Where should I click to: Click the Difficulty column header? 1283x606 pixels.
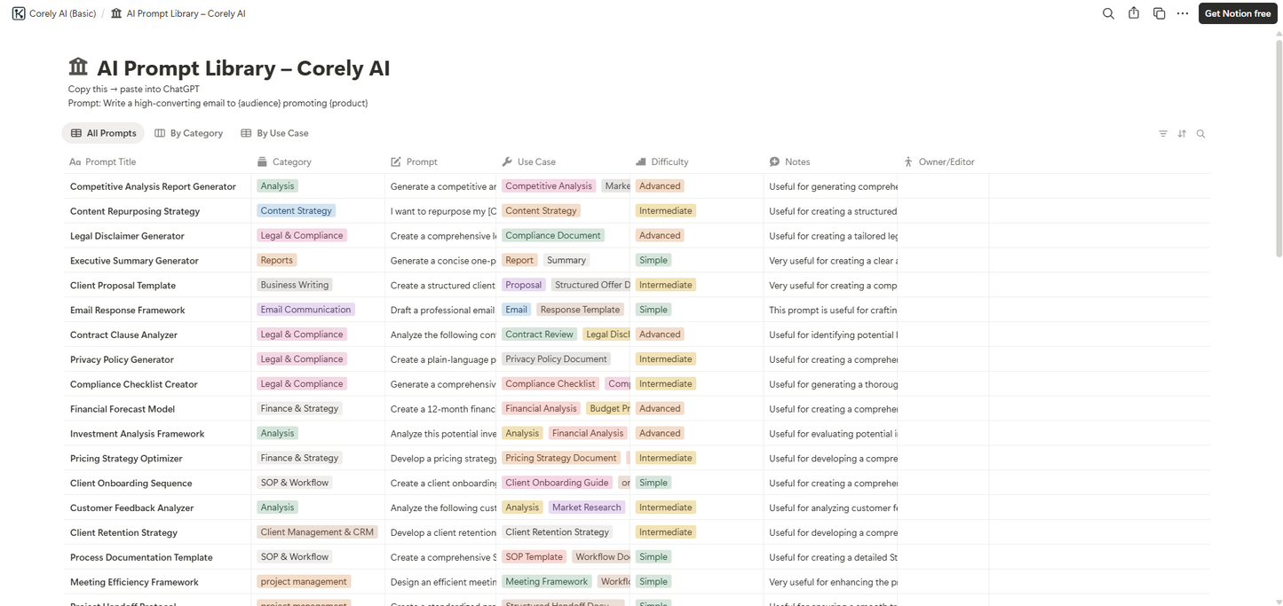pos(662,161)
